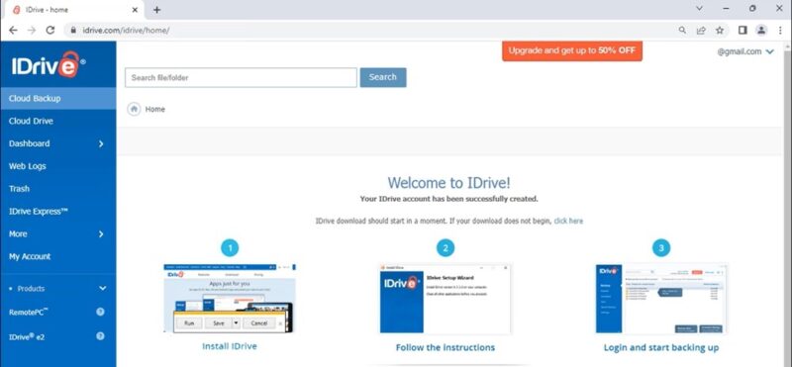Click the Login and start backing up thumbnail
This screenshot has width=792, height=367.
coord(661,298)
